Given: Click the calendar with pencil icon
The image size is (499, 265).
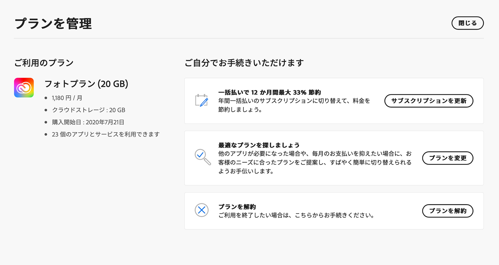Looking at the screenshot, I should click(x=202, y=101).
